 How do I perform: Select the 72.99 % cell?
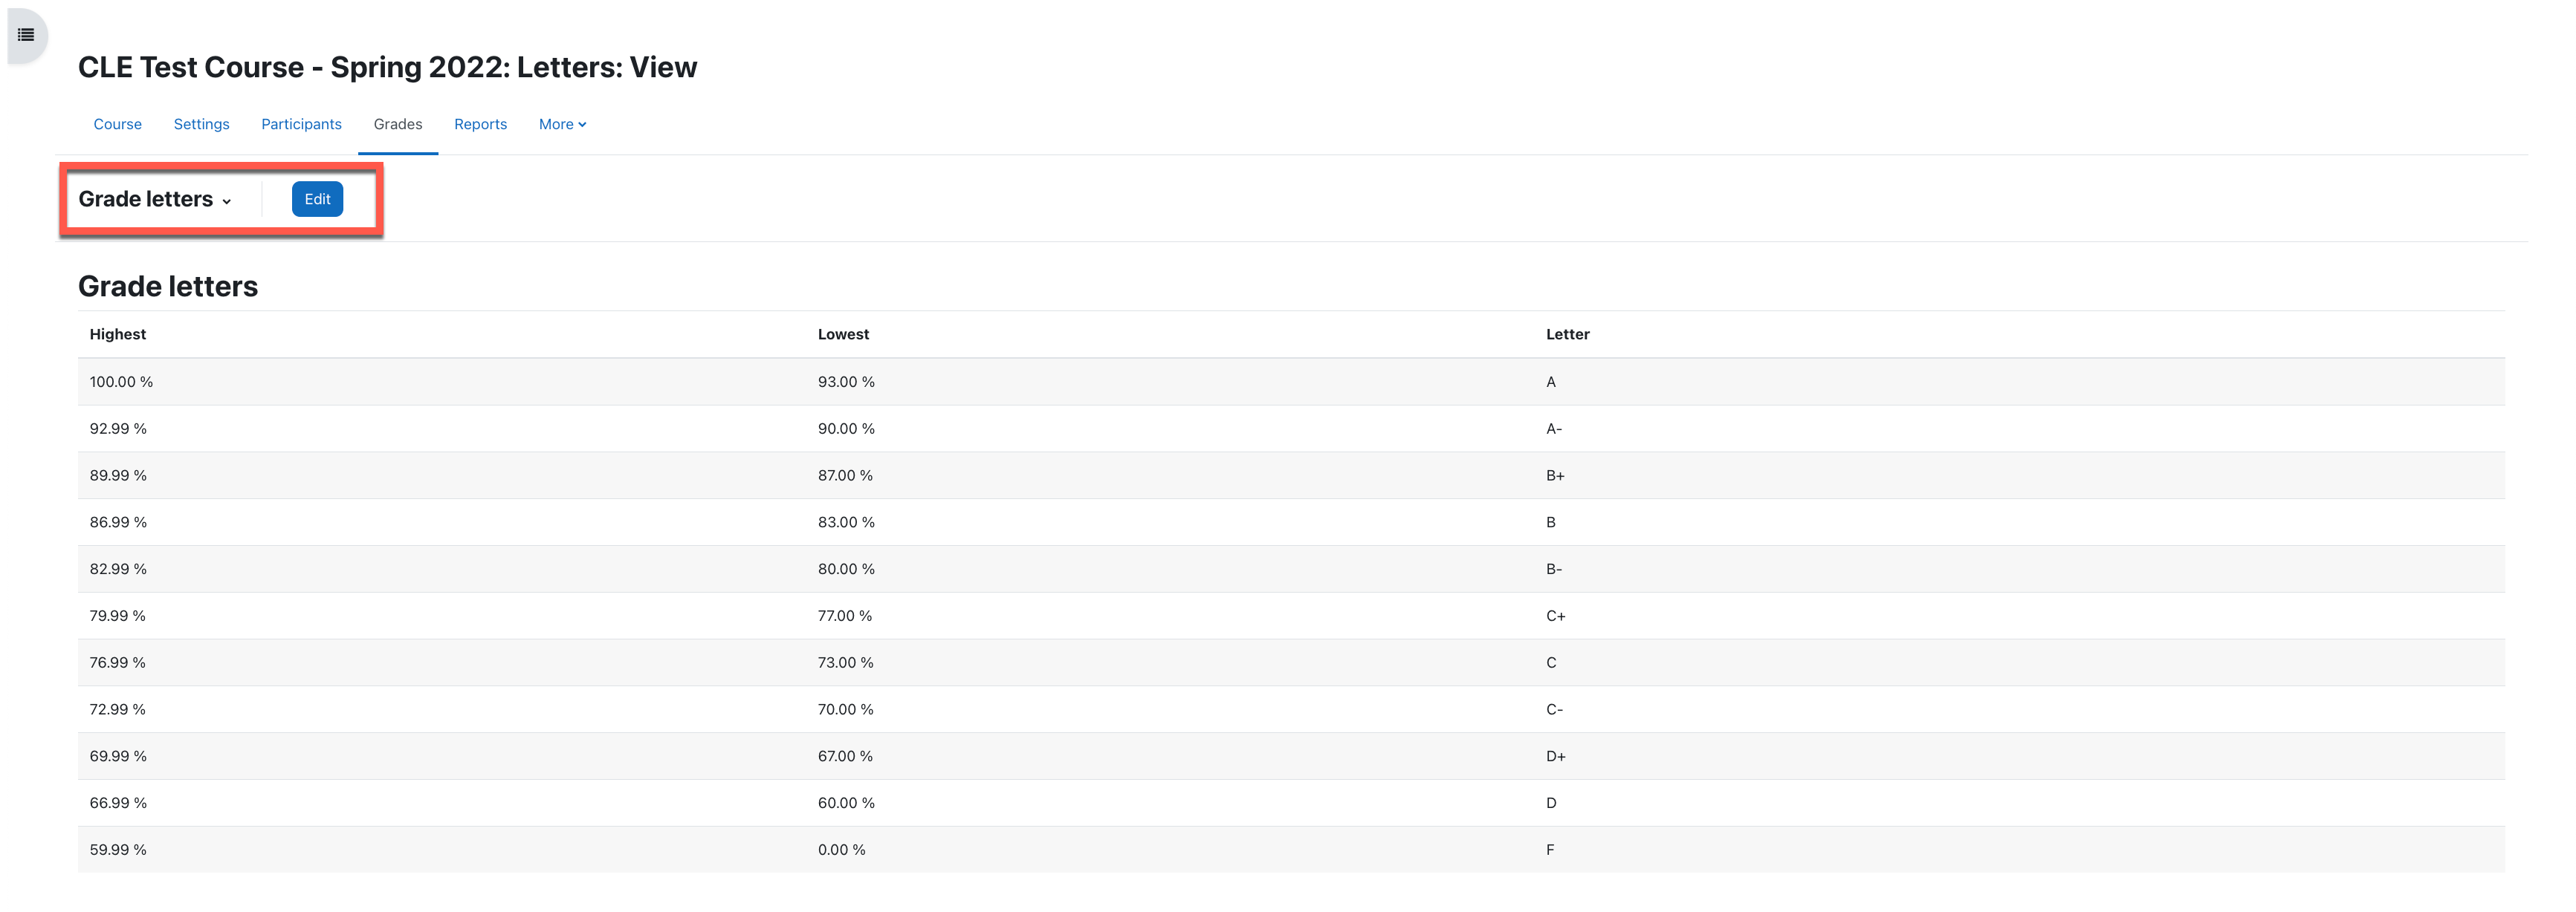coord(117,710)
